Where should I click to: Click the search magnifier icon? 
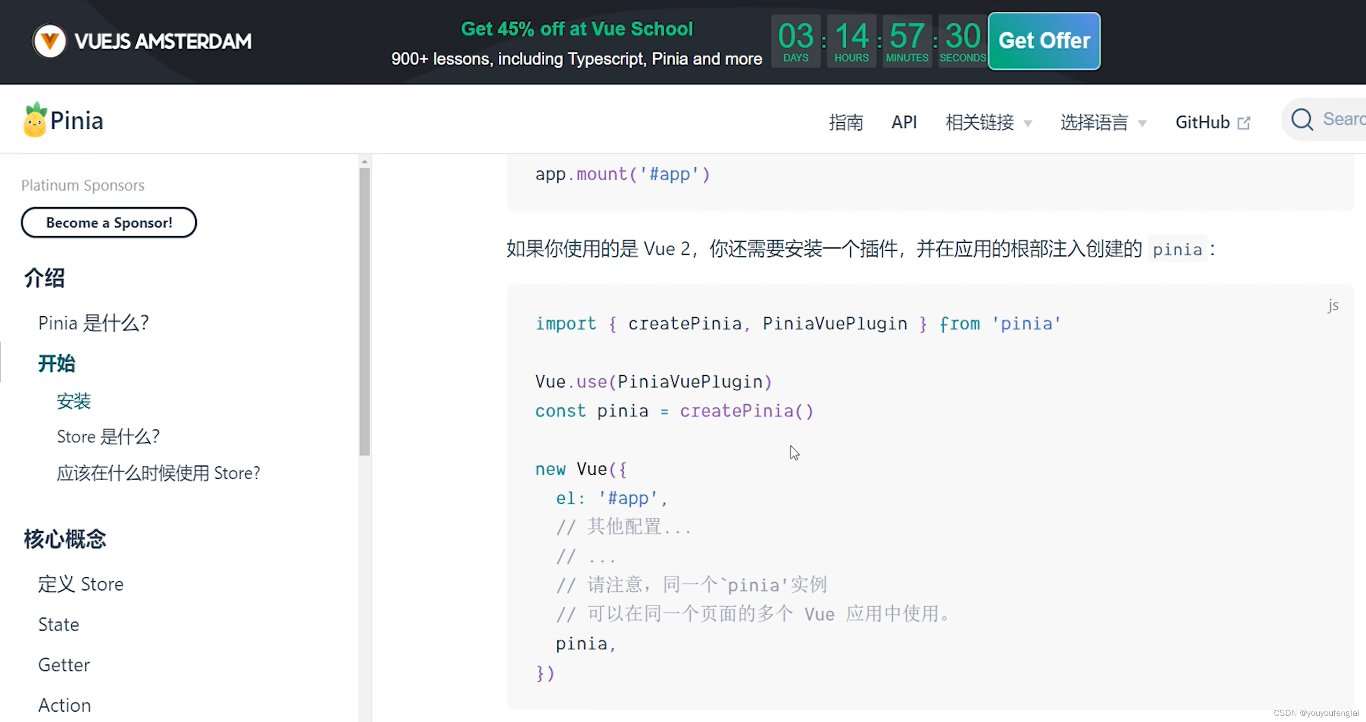pos(1302,119)
